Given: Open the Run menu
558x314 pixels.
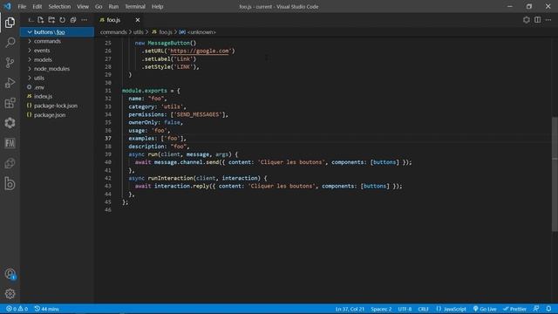Looking at the screenshot, I should click(x=113, y=6).
